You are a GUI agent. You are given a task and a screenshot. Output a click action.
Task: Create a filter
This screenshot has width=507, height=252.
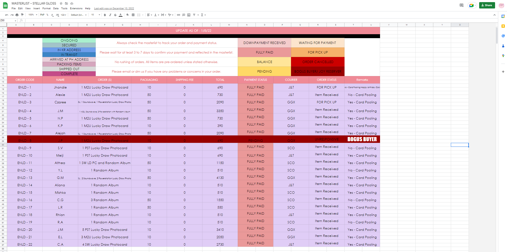click(194, 15)
